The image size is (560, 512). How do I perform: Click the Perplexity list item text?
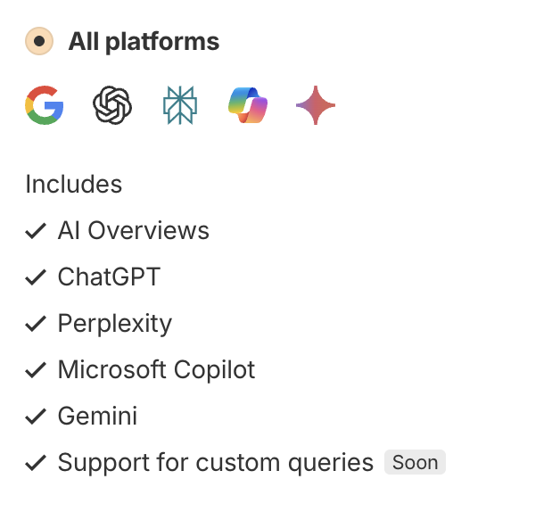[x=115, y=324]
